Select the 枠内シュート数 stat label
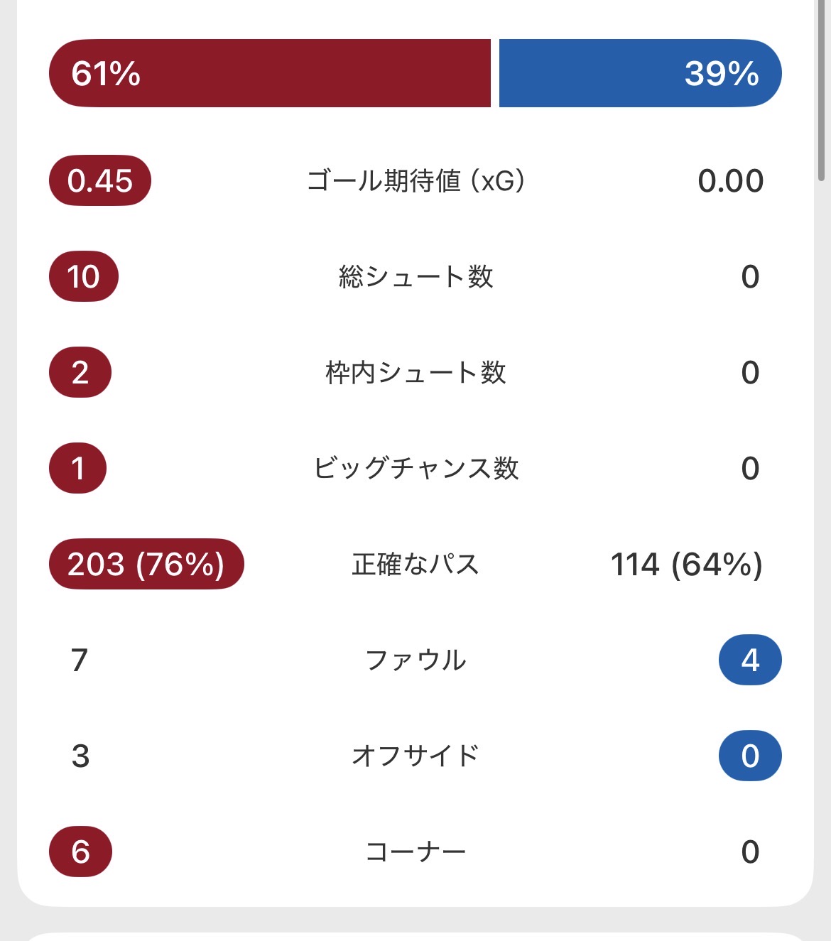The image size is (831, 941). [415, 372]
